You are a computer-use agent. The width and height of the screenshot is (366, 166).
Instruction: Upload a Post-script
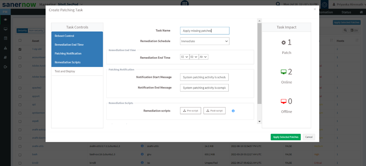coord(215,111)
